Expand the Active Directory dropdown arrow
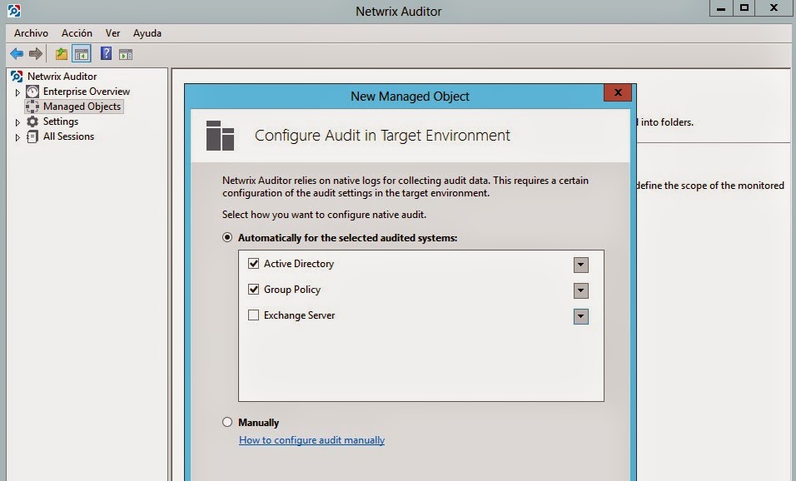The image size is (796, 481). point(581,265)
